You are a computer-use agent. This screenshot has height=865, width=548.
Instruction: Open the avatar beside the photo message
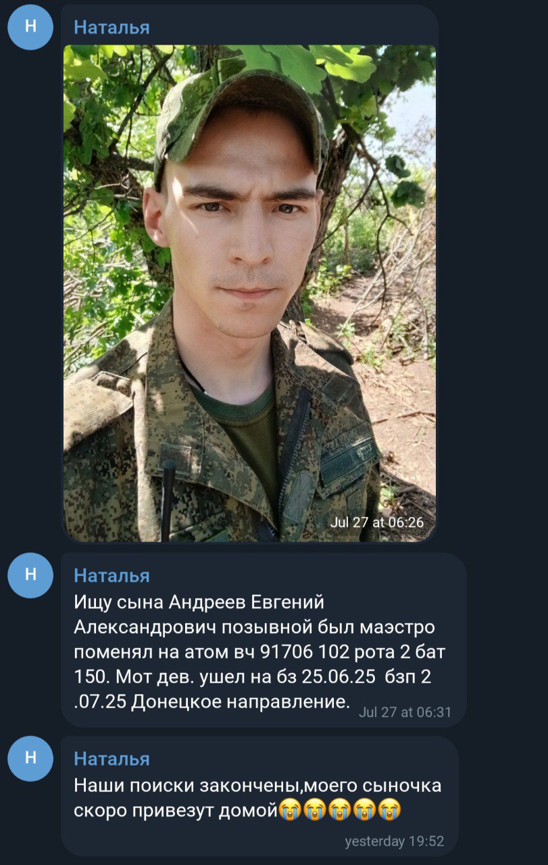[x=30, y=27]
